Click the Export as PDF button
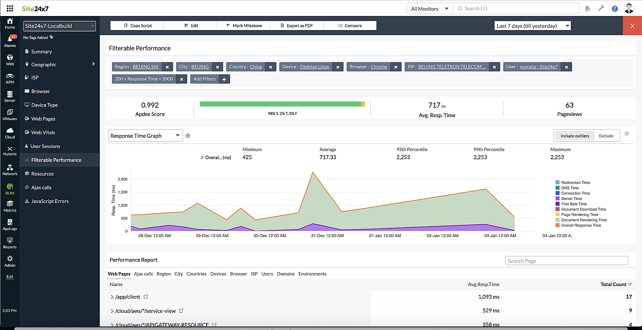642x330 pixels. coord(297,26)
